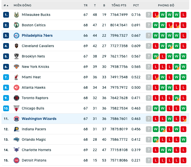Click the Detroit Pistons team logo
The image size is (191, 167).
click(16, 160)
